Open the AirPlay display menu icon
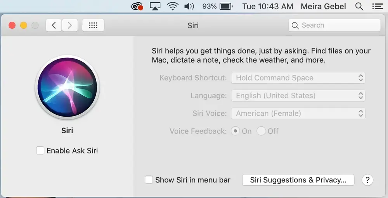 (155, 6)
